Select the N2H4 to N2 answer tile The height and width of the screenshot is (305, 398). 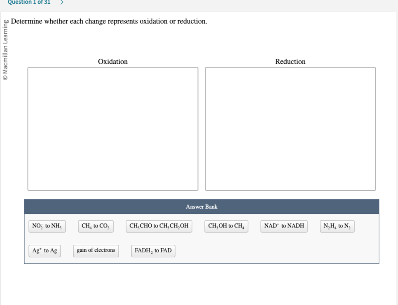click(337, 226)
